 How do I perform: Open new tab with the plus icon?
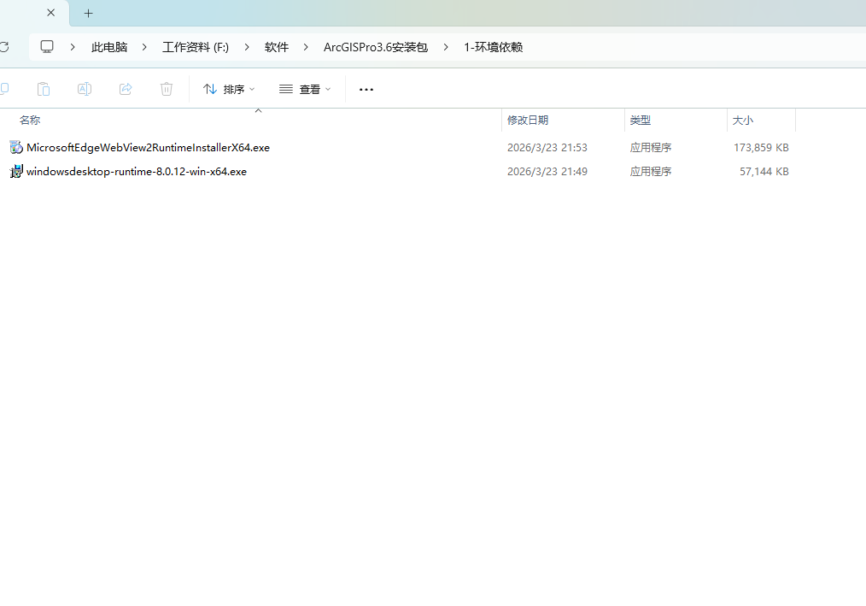click(88, 14)
